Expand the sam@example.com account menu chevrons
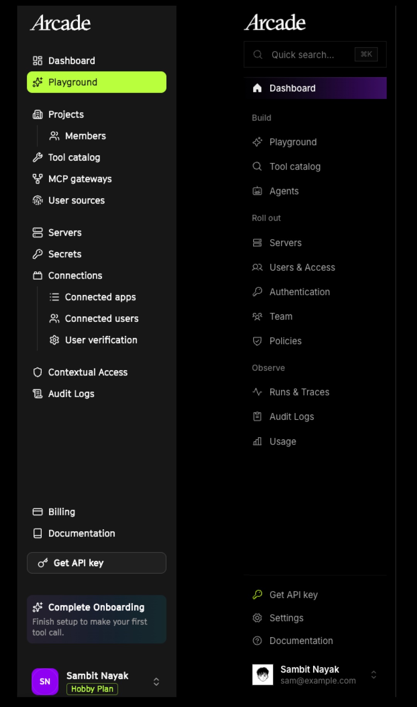 click(x=373, y=675)
